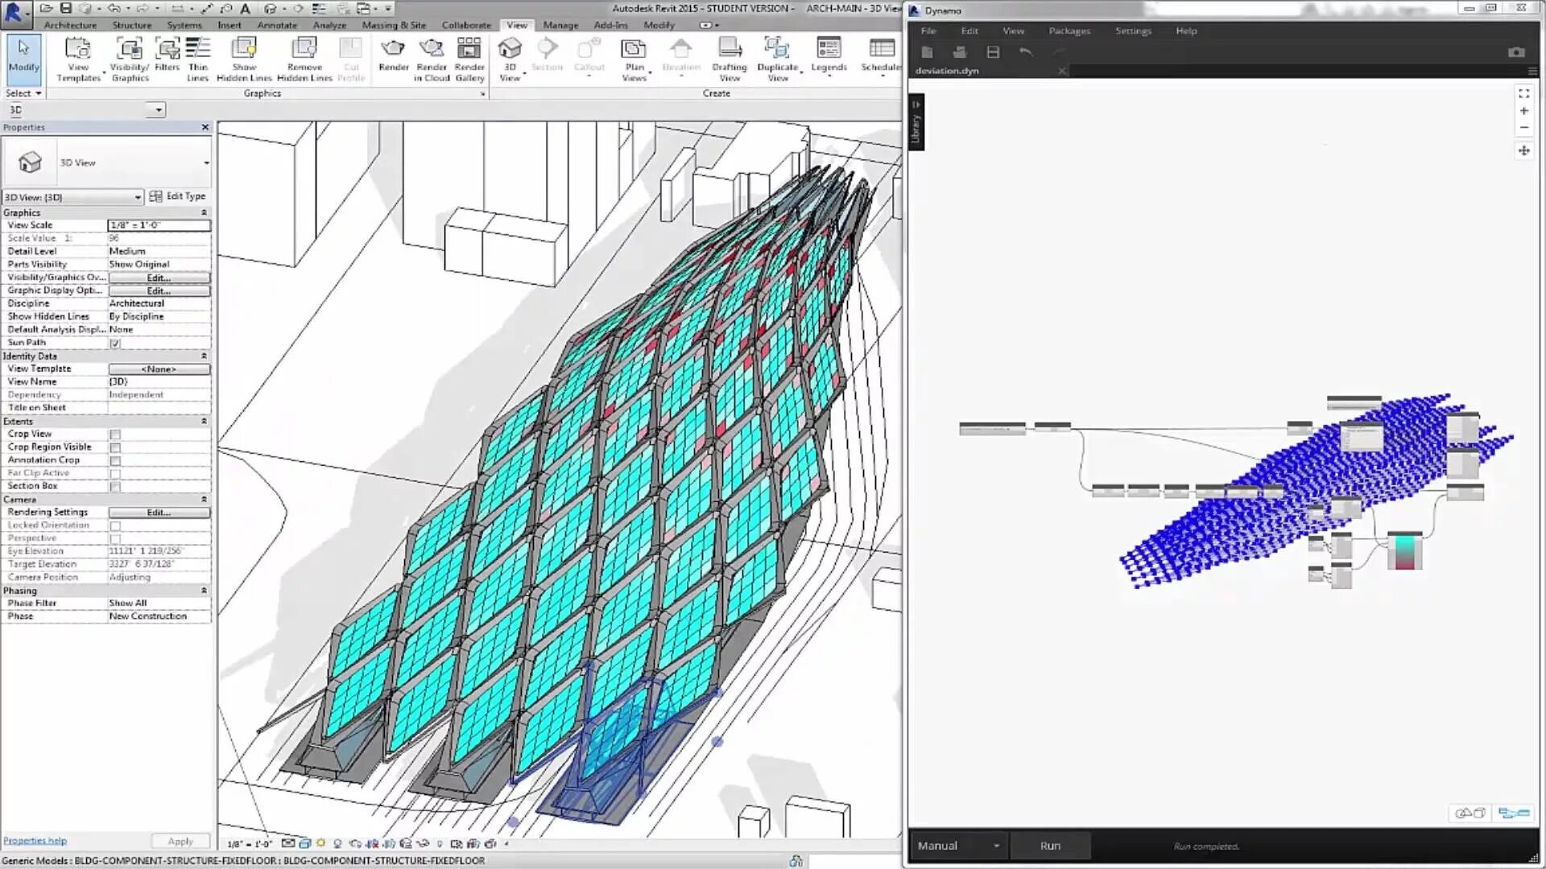The width and height of the screenshot is (1546, 869).
Task: Collapse the Identity Data section
Action: pos(204,356)
